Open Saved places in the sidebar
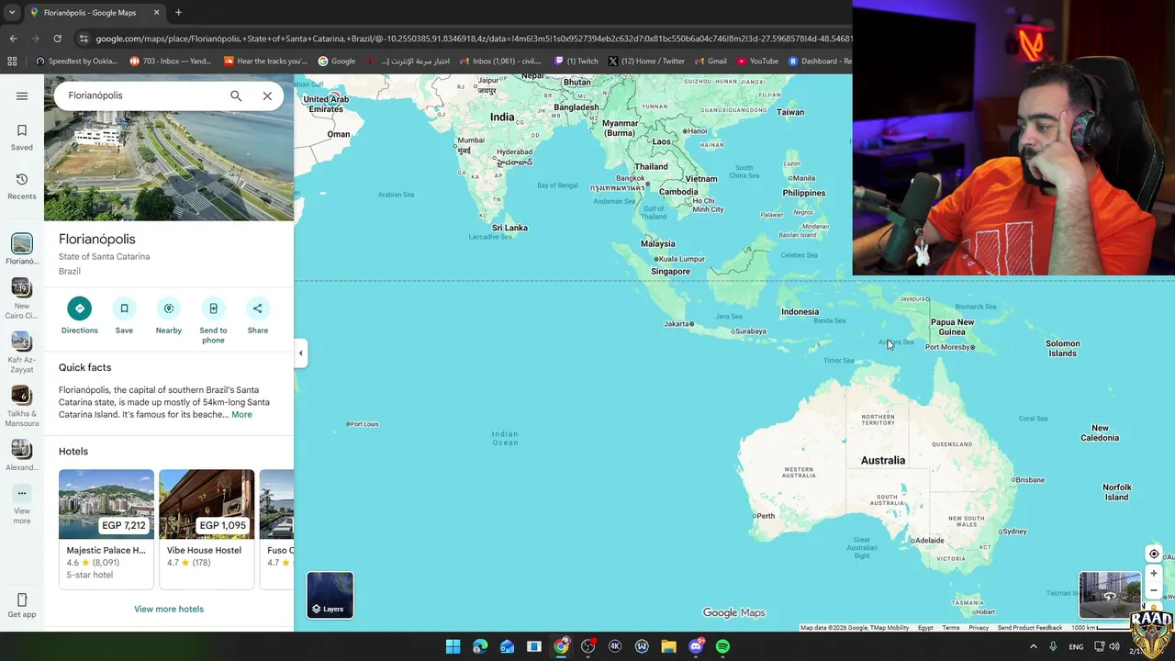The image size is (1175, 661). point(22,137)
